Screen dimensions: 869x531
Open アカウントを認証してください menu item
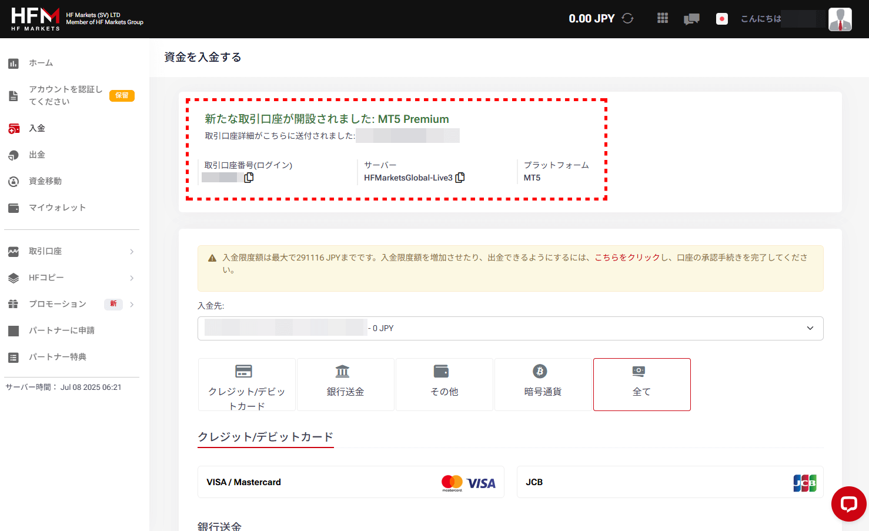coord(66,95)
